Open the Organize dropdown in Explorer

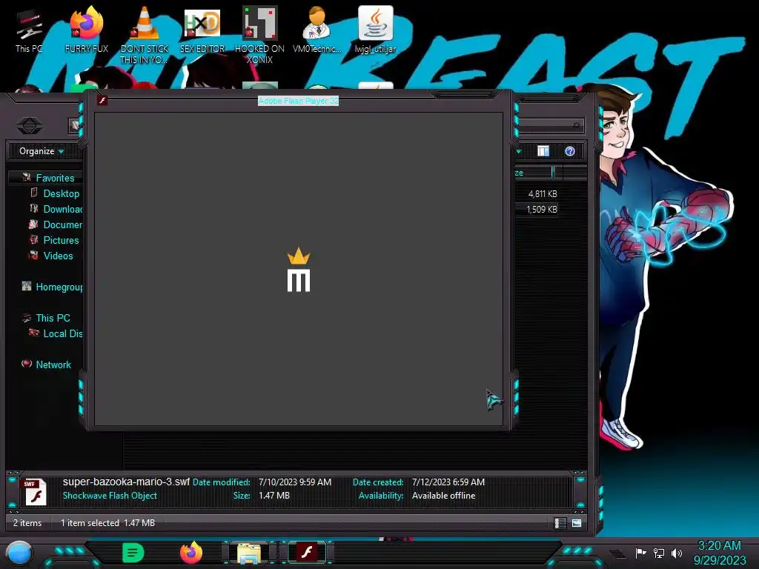pyautogui.click(x=42, y=151)
